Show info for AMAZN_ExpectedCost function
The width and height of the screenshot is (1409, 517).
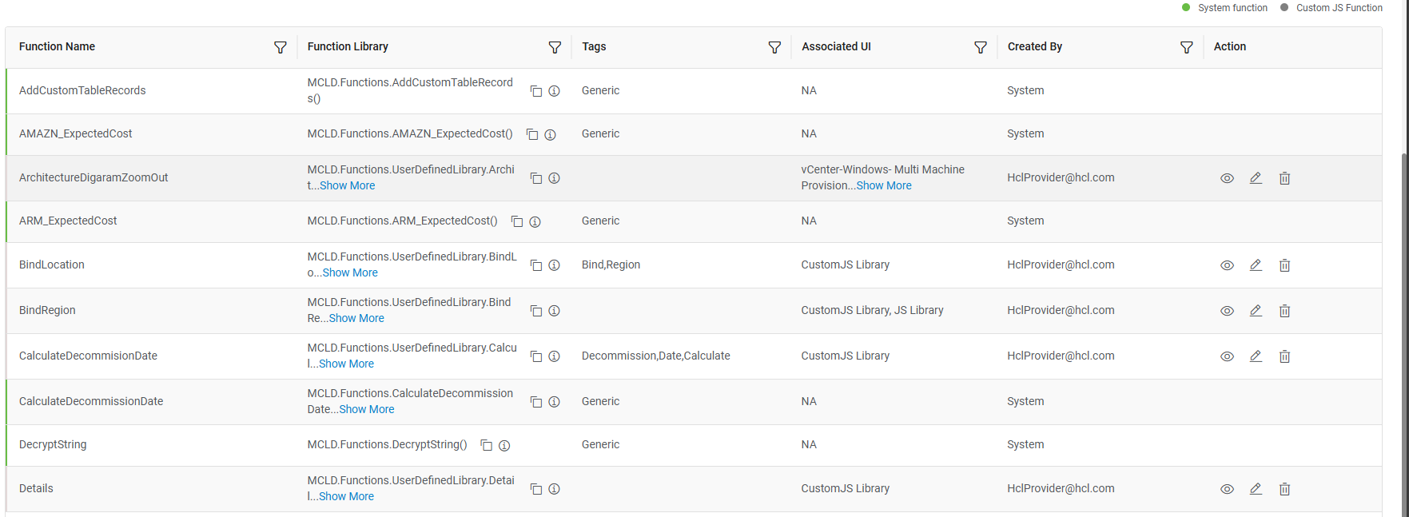coord(550,134)
